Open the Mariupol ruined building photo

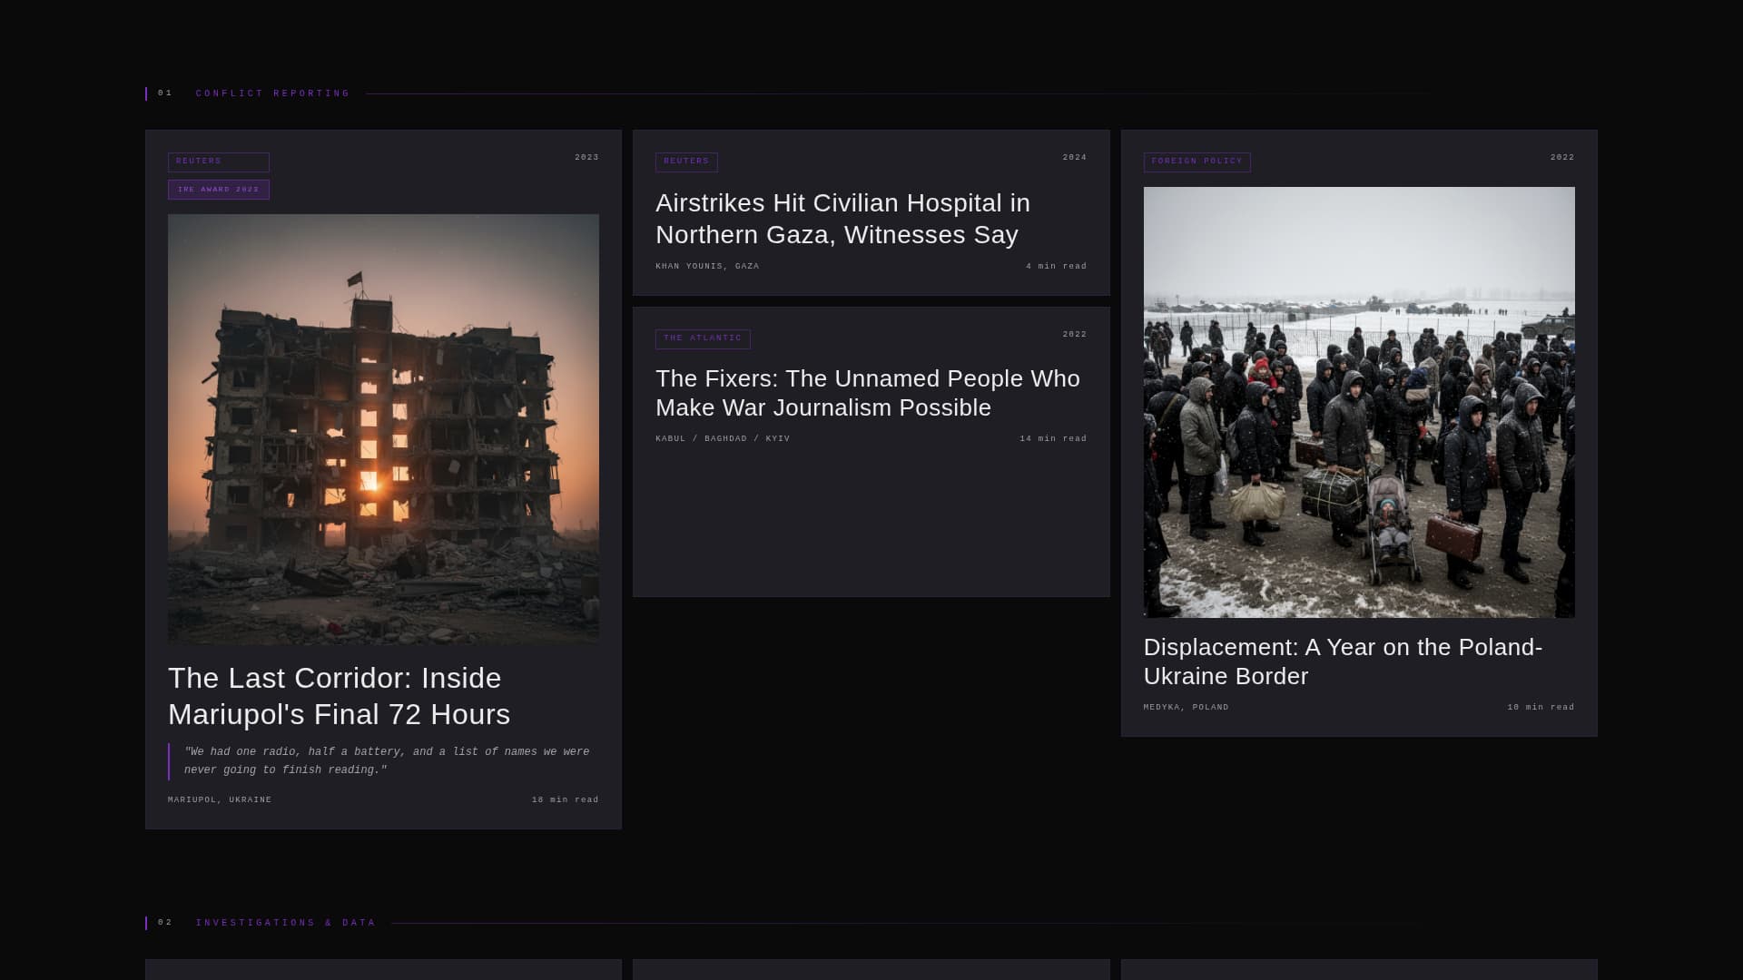(x=383, y=429)
